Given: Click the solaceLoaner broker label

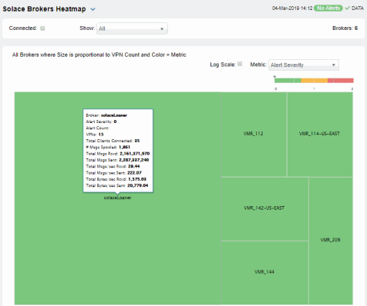Looking at the screenshot, I should (117, 198).
